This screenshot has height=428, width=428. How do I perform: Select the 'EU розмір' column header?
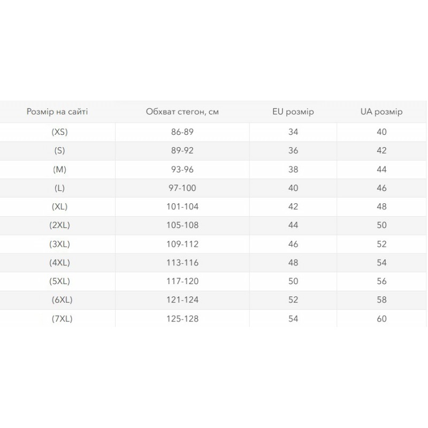(293, 112)
